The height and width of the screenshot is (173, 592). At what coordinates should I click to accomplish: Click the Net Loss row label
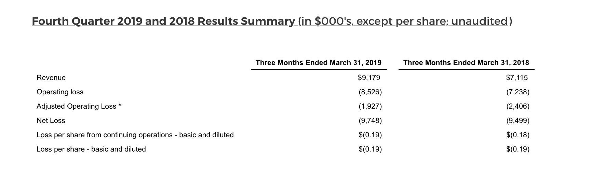51,121
